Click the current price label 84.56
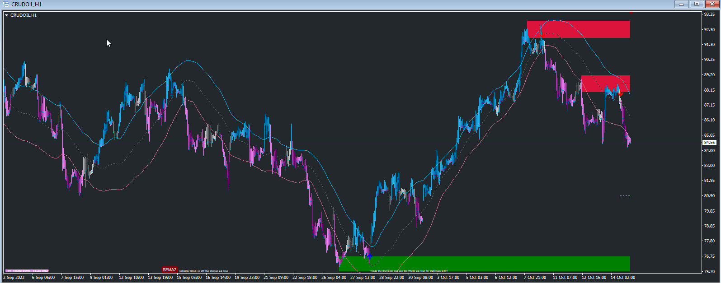Screen dimensions: 721x283 pyautogui.click(x=709, y=143)
